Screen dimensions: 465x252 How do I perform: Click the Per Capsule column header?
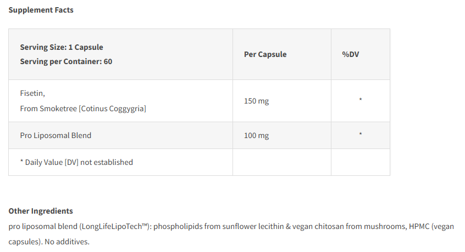pos(265,54)
